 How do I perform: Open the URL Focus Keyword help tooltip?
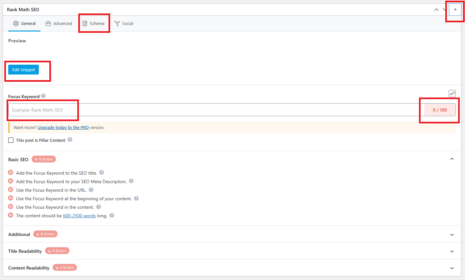[91, 189]
